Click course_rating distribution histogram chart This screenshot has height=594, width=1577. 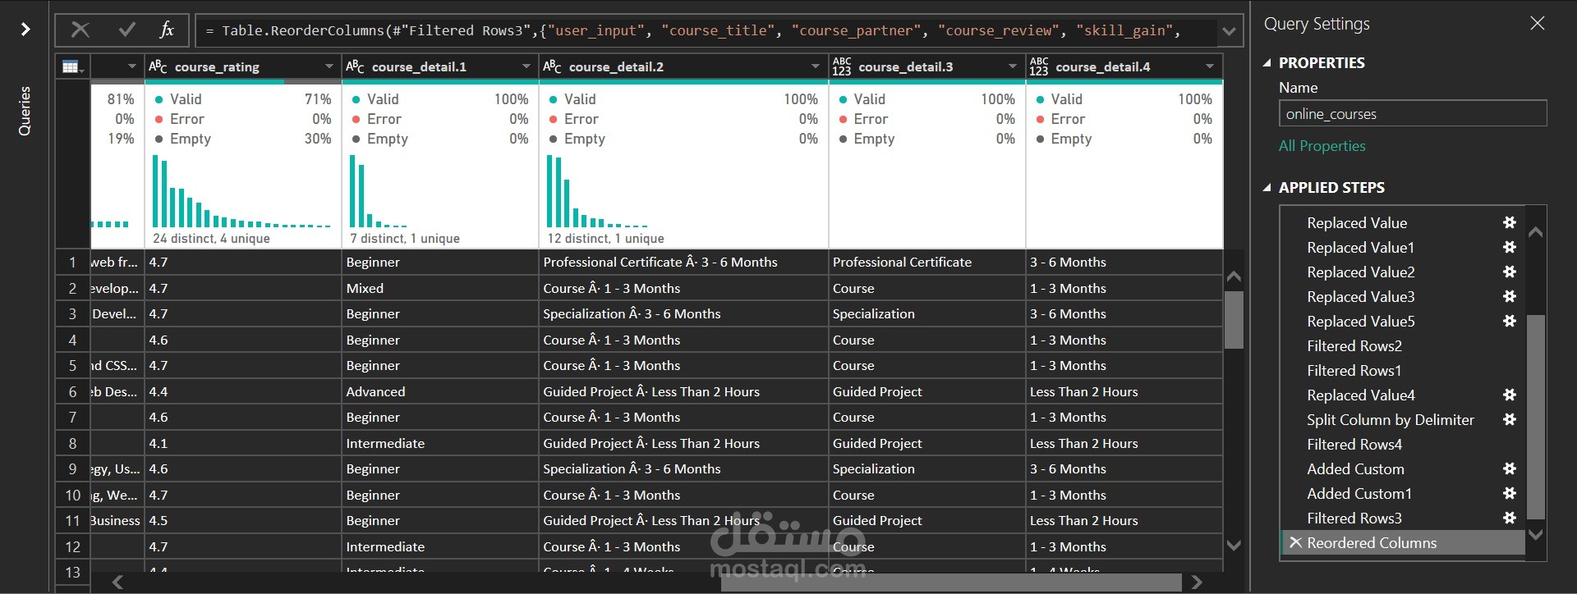coord(241,190)
